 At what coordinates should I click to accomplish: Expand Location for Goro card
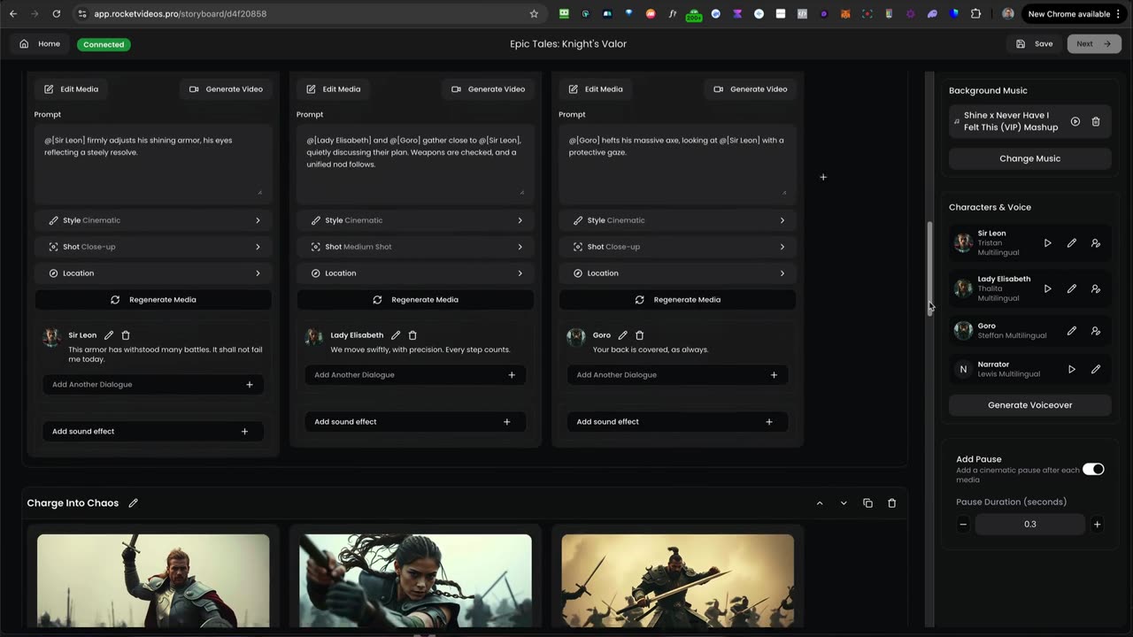tap(677, 273)
